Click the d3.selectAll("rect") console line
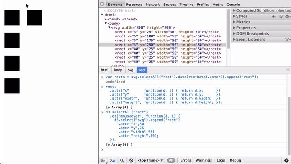This screenshot has height=164, width=291. pyautogui.click(x=127, y=112)
